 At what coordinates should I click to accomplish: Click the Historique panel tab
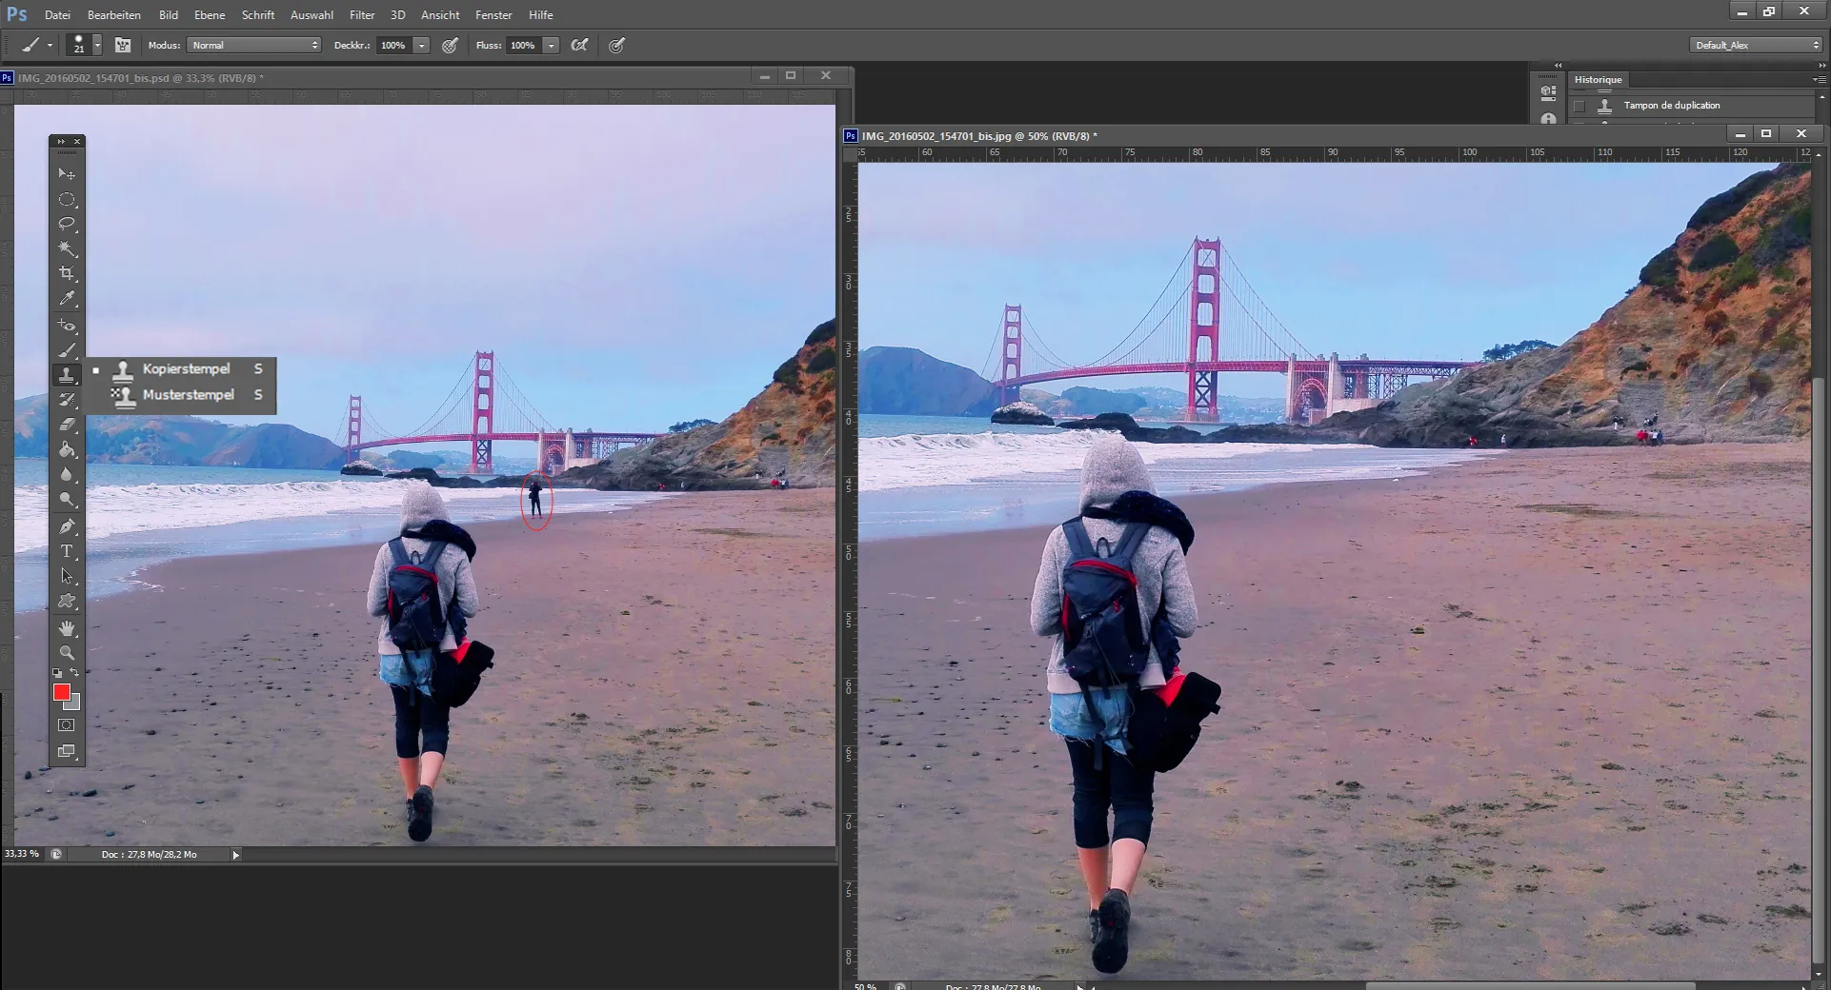click(x=1598, y=80)
